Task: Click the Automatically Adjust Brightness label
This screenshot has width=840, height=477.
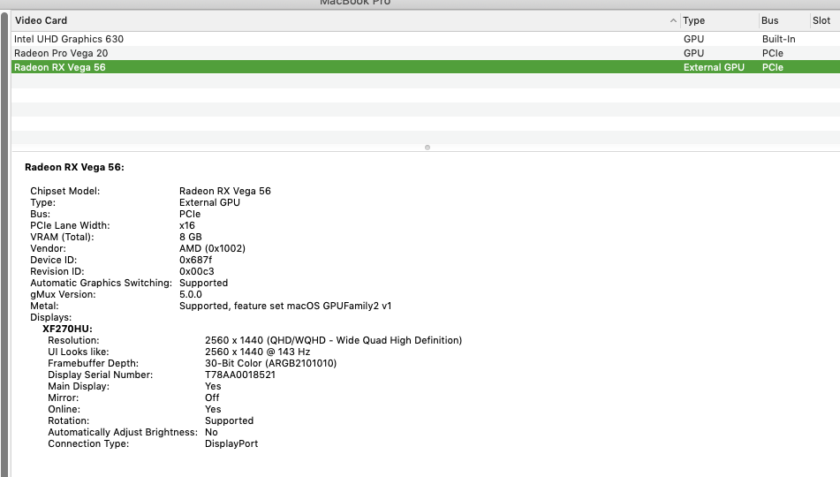Action: coord(123,433)
